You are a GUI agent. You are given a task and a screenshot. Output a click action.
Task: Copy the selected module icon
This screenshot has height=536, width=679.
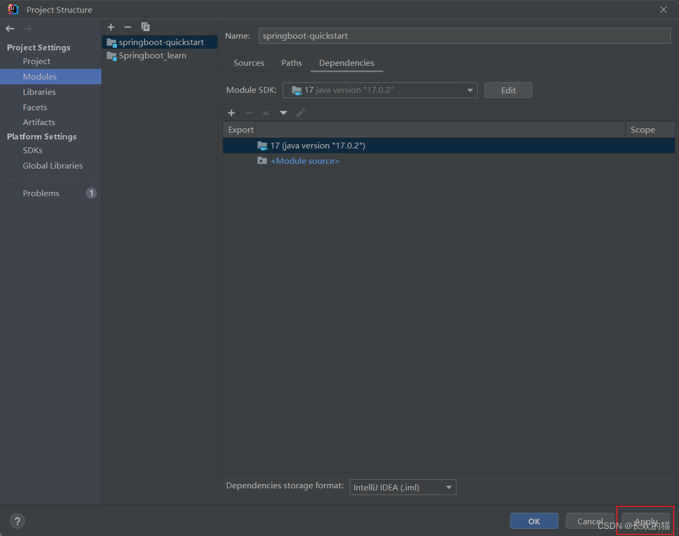click(x=145, y=27)
